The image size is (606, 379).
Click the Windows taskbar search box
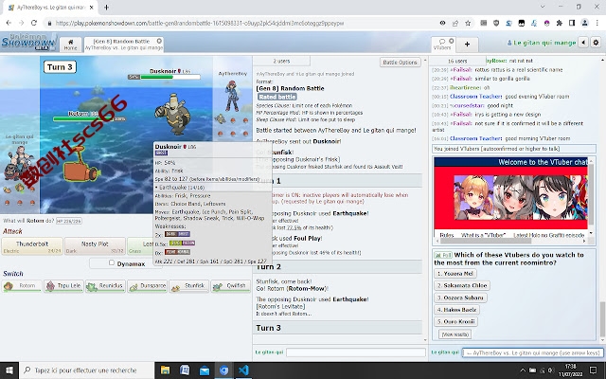[x=86, y=370]
